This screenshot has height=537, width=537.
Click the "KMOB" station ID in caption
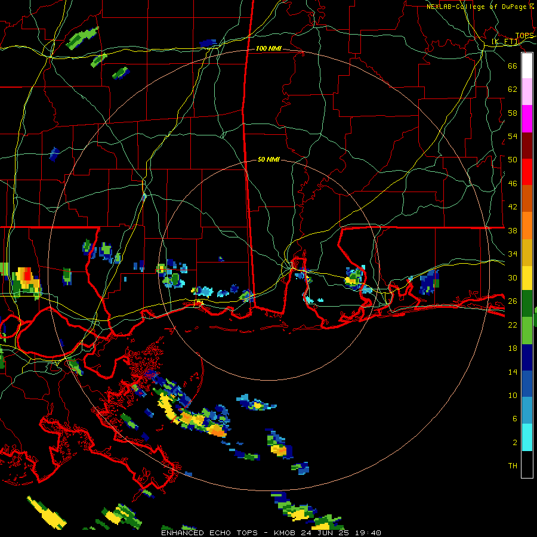[286, 533]
